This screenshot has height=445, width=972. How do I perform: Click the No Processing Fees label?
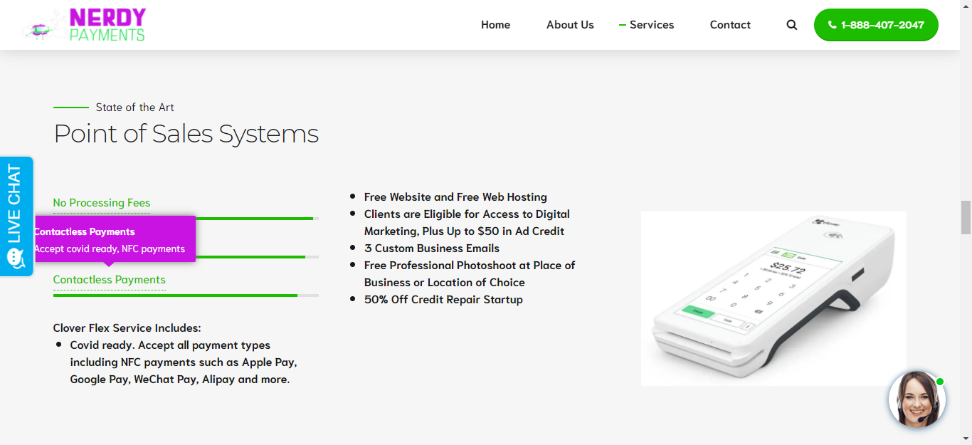[102, 203]
